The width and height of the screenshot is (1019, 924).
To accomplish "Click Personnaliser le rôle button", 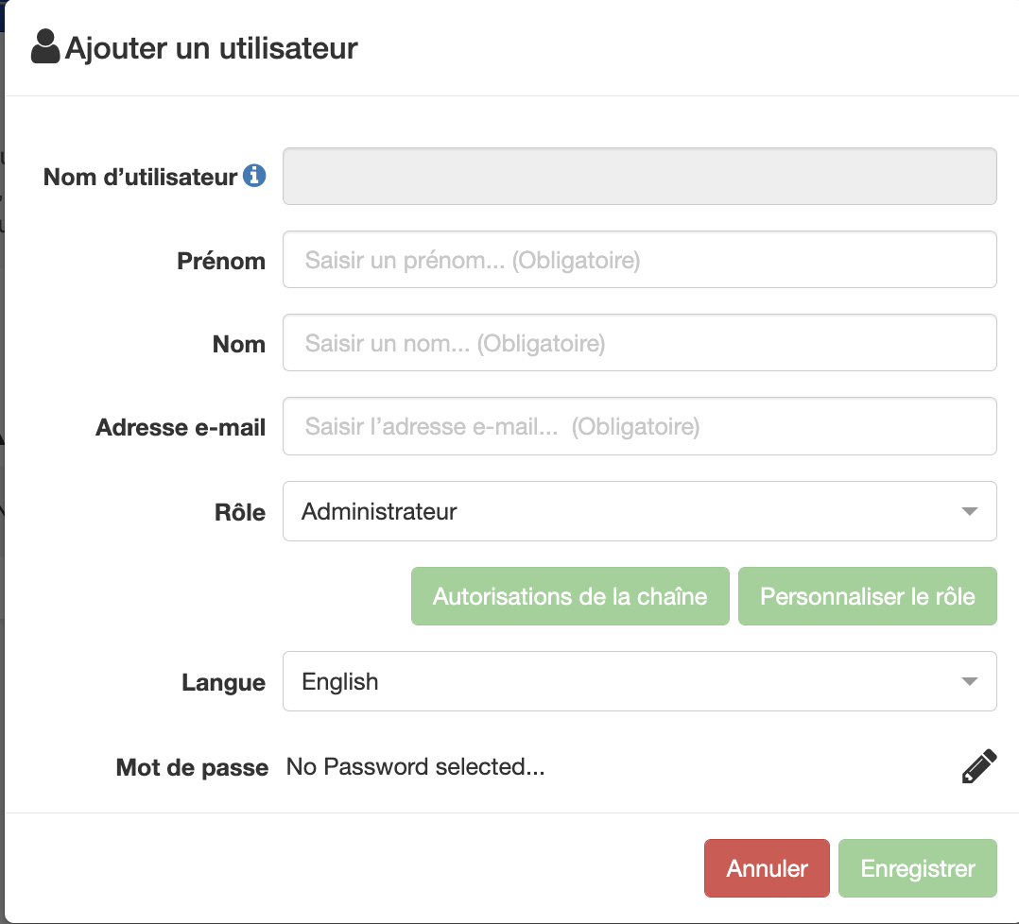I will 868,596.
